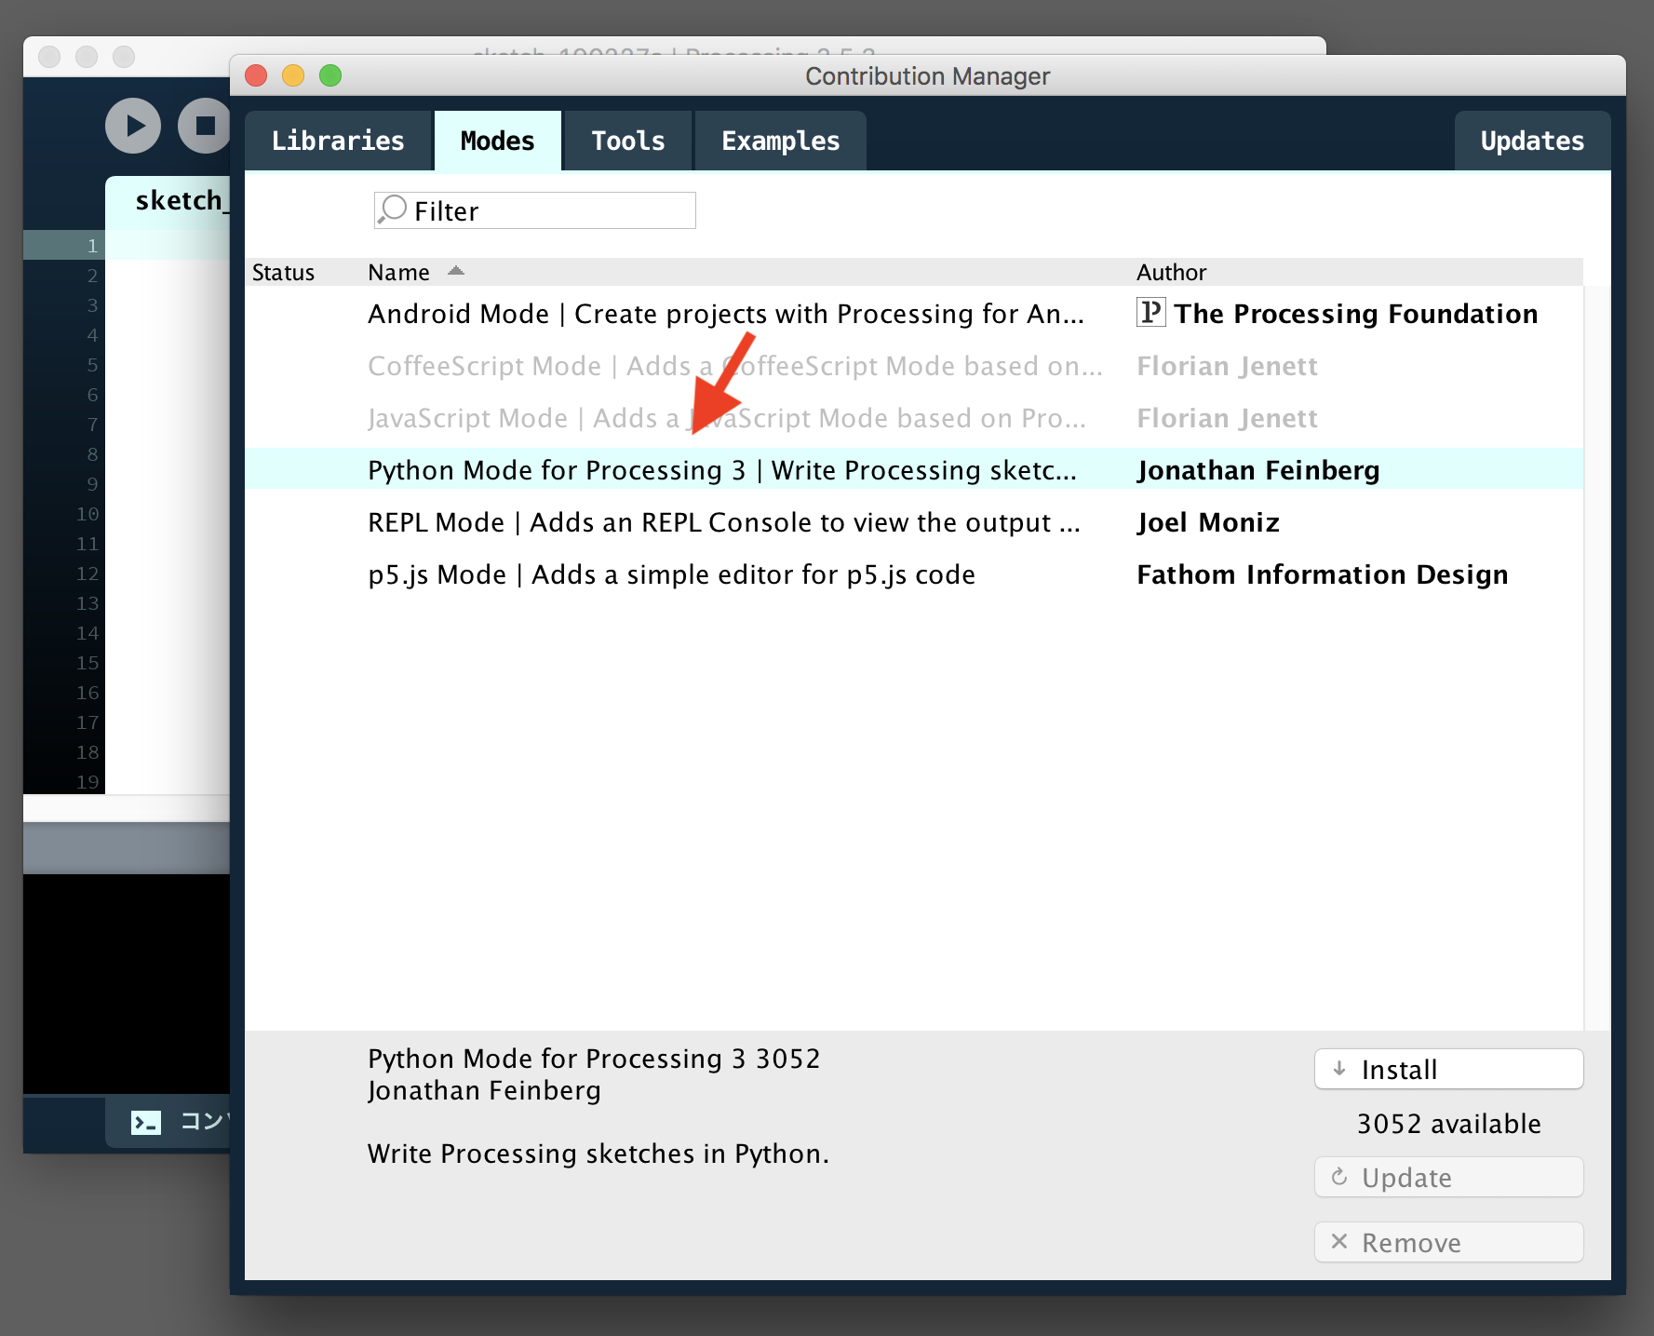The height and width of the screenshot is (1336, 1654).
Task: Click 'Python Mode for Processing 3 3052' detail title
Action: [594, 1059]
